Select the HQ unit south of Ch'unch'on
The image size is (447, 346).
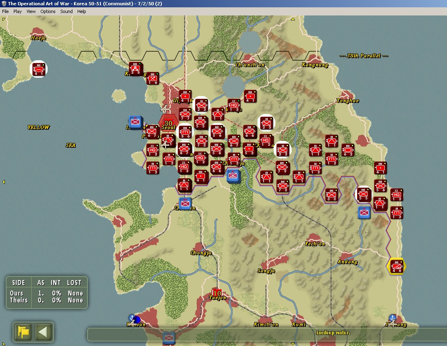pyautogui.click(x=234, y=105)
